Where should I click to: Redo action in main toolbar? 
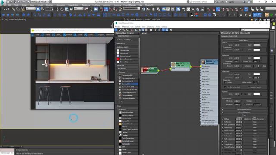(x=8, y=9)
